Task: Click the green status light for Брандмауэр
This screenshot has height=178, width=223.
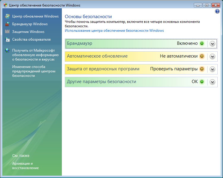Action: click(x=202, y=43)
